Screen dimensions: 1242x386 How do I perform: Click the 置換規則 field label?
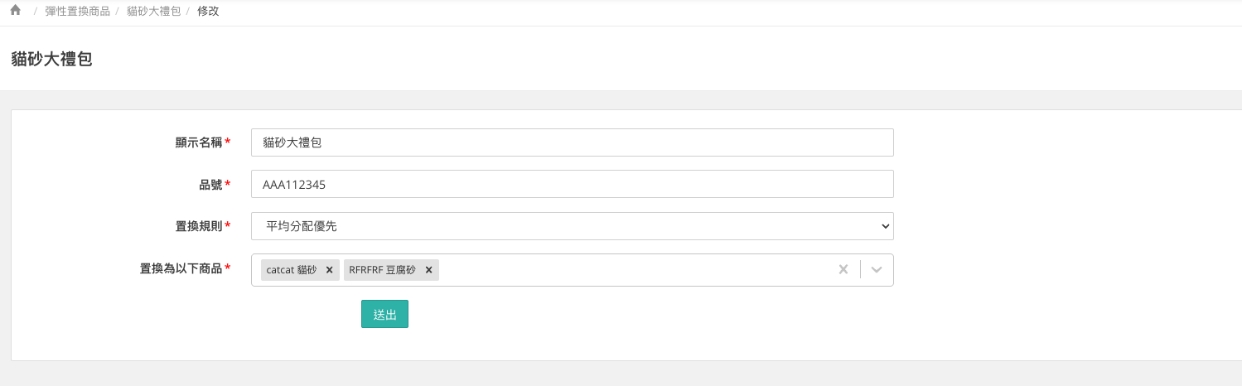coord(199,226)
